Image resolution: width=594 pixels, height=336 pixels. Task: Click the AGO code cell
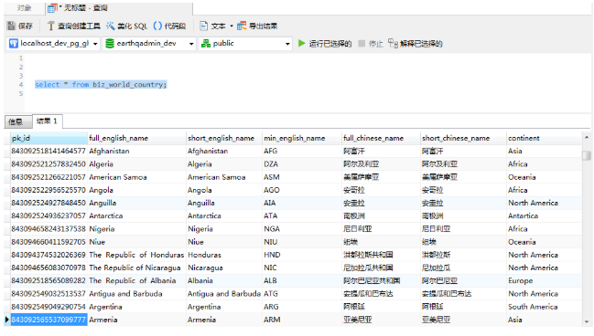coord(302,190)
